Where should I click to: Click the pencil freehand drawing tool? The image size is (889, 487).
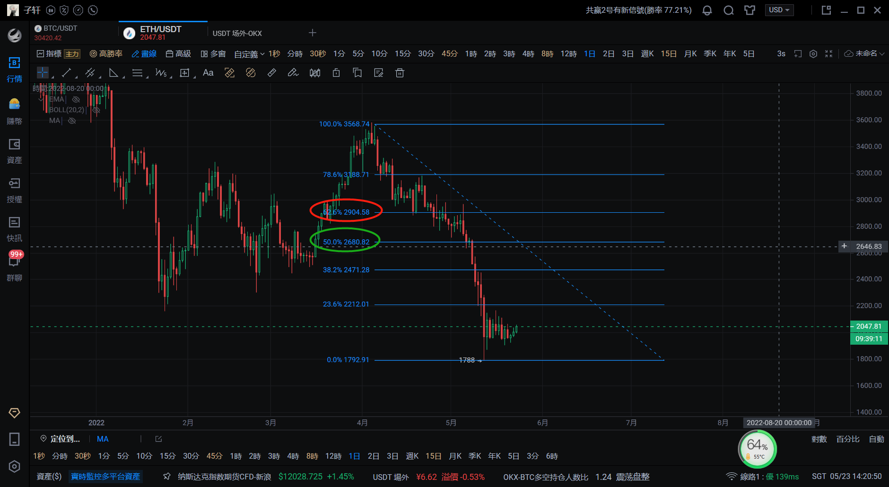pyautogui.click(x=293, y=72)
